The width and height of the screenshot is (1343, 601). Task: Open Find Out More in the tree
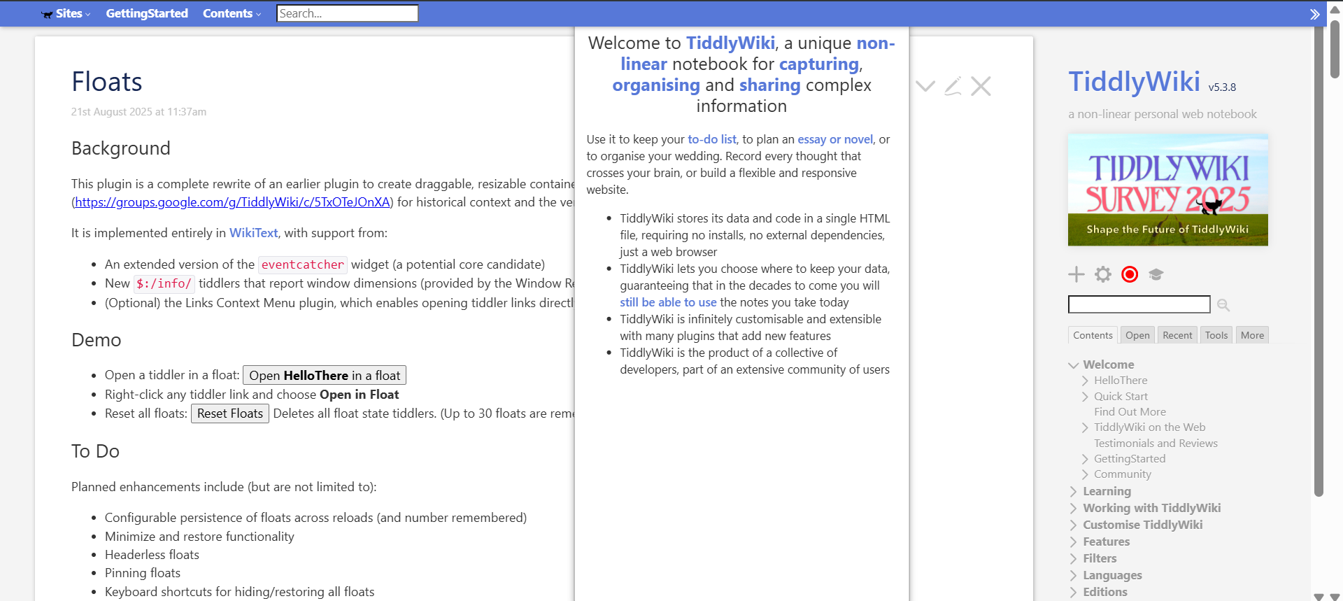(x=1130, y=412)
